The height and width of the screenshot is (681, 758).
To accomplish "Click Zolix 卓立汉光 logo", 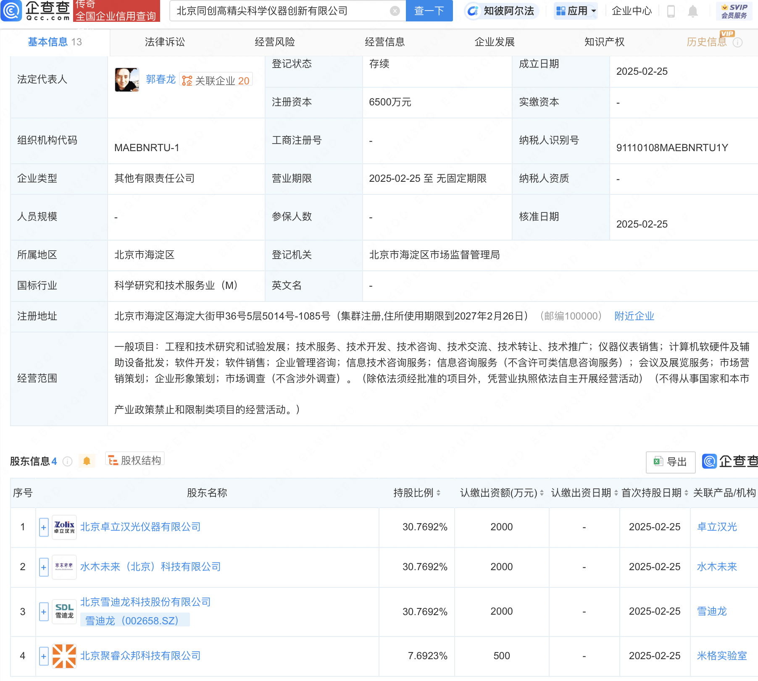I will pos(64,527).
